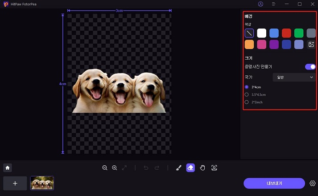
Task: Pick the red background color swatch
Action: pyautogui.click(x=286, y=33)
